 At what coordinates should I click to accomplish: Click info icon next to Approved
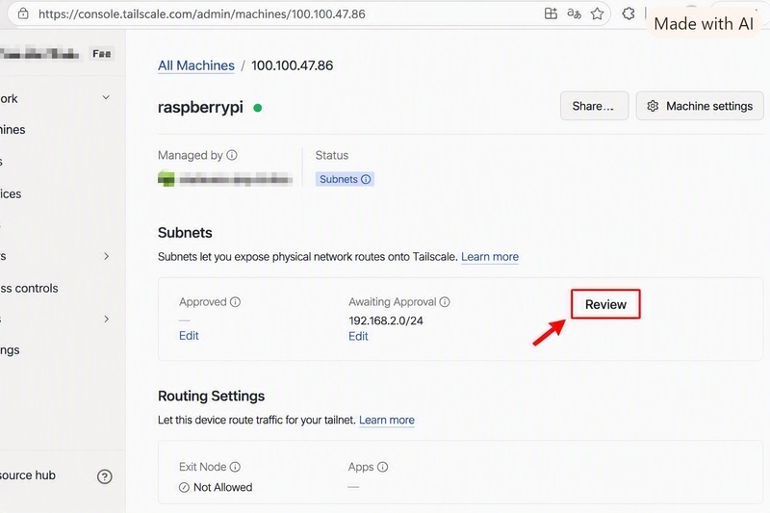tap(235, 302)
